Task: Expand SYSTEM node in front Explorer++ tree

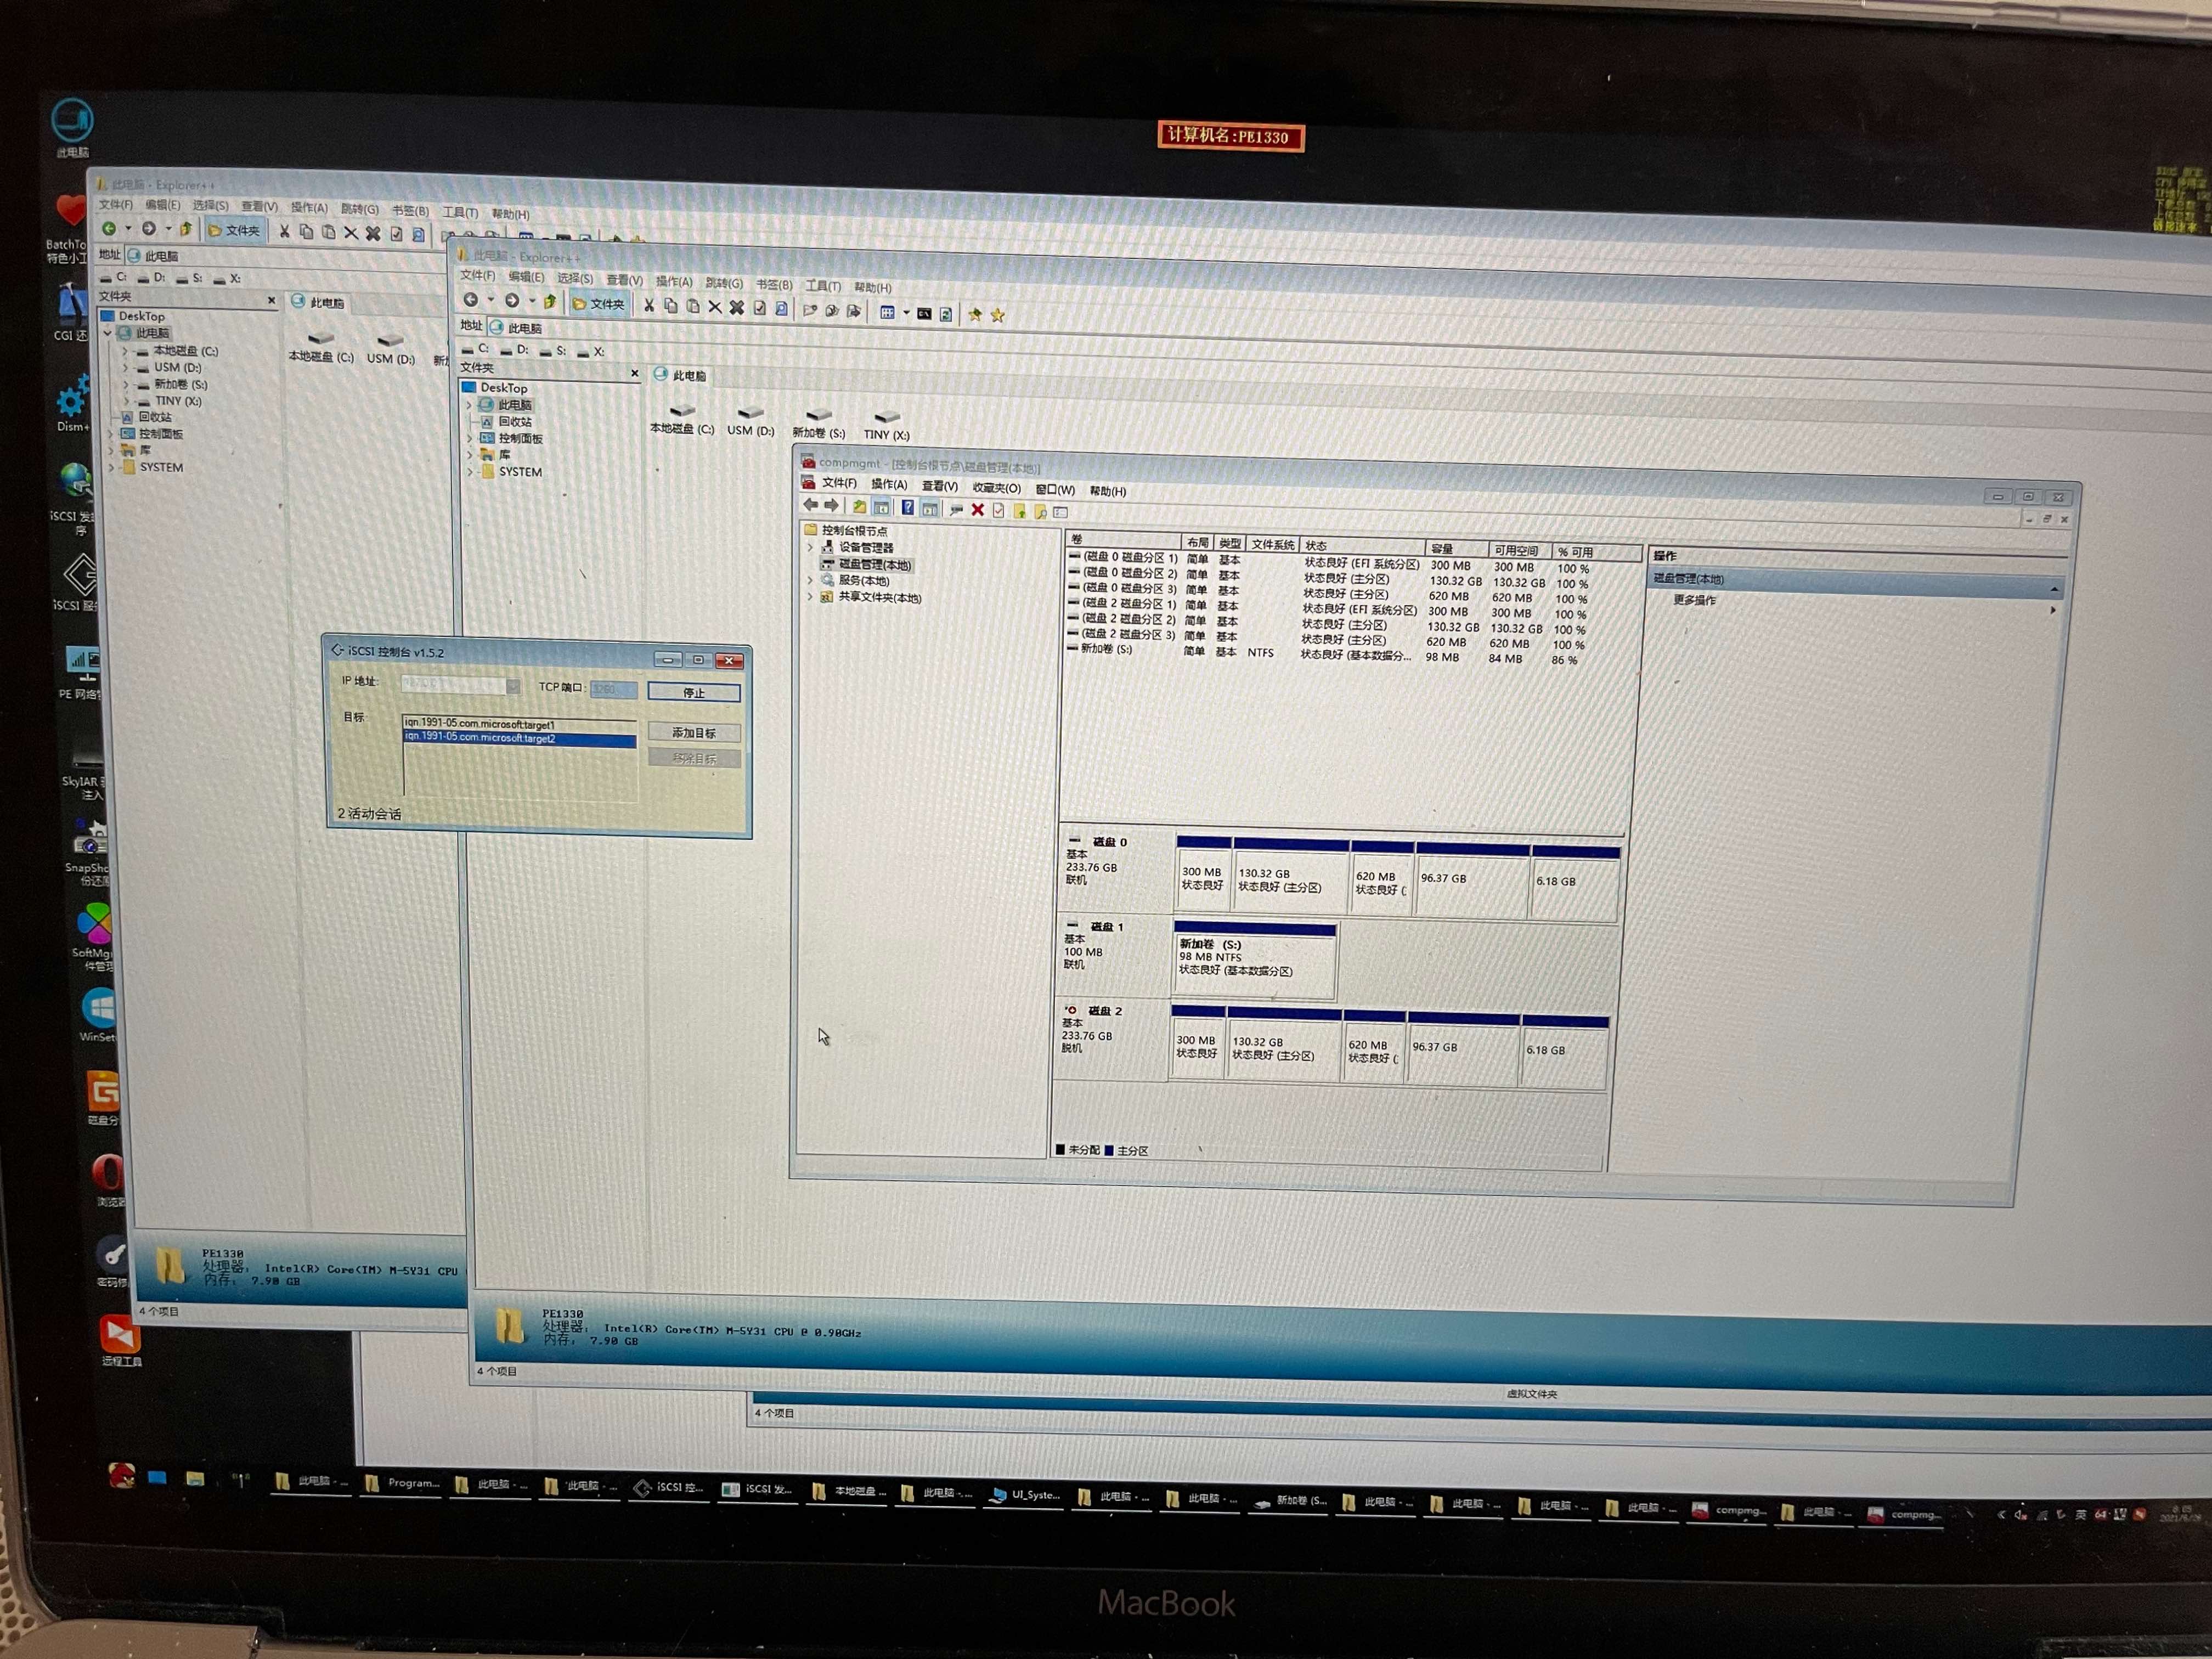Action: pyautogui.click(x=470, y=471)
